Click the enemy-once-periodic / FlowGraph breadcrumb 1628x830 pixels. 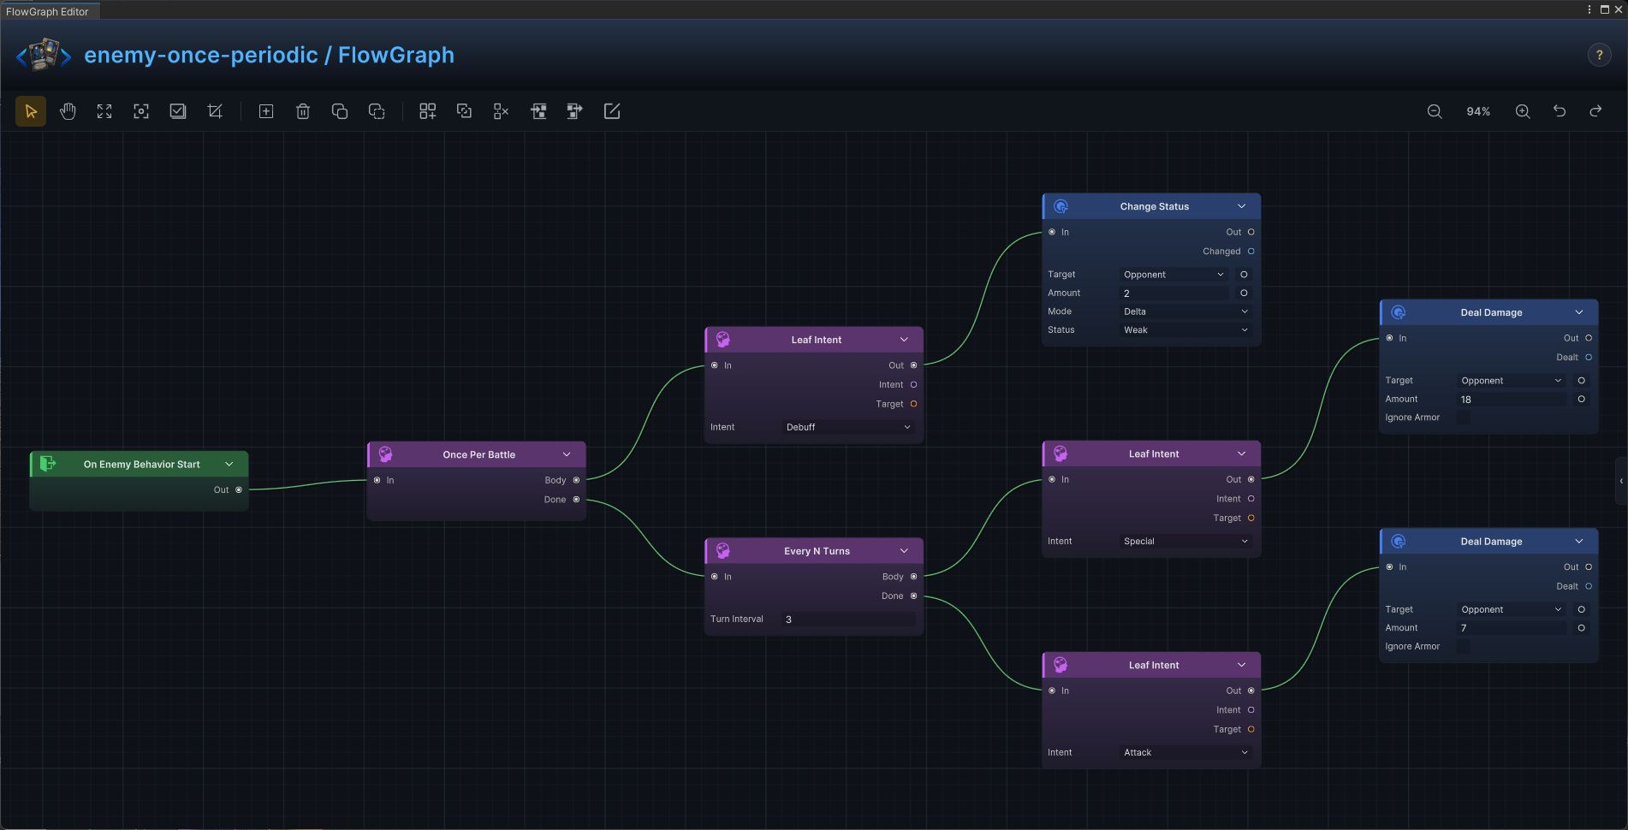[x=269, y=55]
